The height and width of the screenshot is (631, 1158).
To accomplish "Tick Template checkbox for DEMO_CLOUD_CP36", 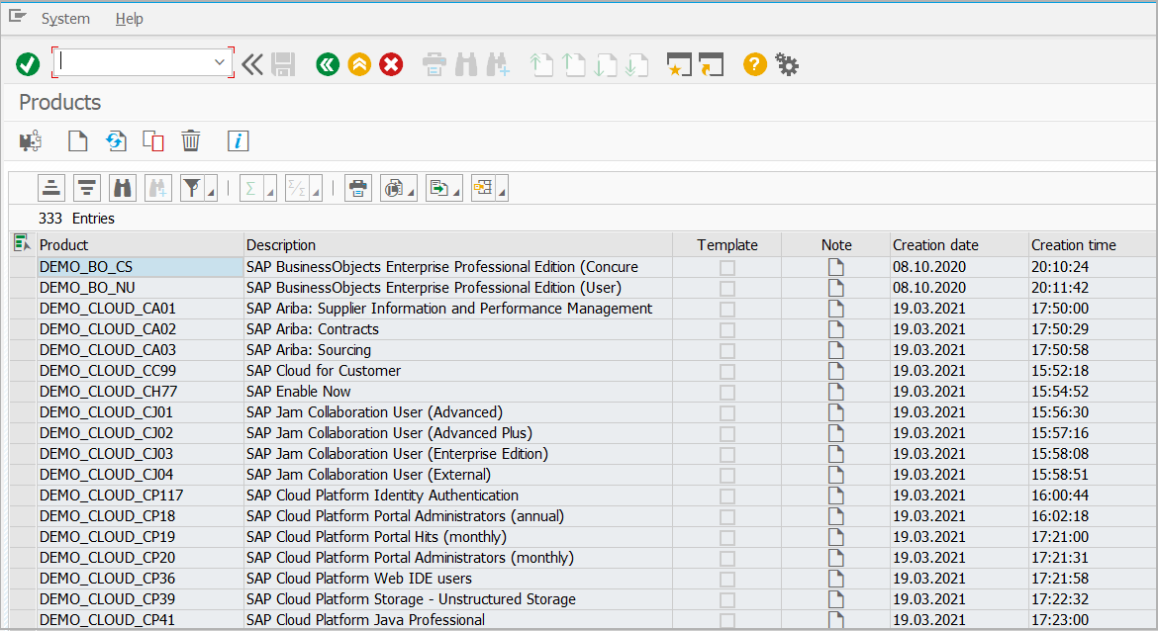I will click(727, 579).
